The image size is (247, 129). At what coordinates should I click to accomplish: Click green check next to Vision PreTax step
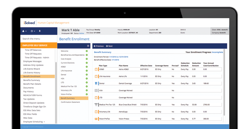(x=87, y=94)
